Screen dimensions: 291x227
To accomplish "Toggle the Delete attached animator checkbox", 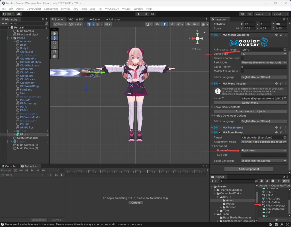I will [x=242, y=58].
